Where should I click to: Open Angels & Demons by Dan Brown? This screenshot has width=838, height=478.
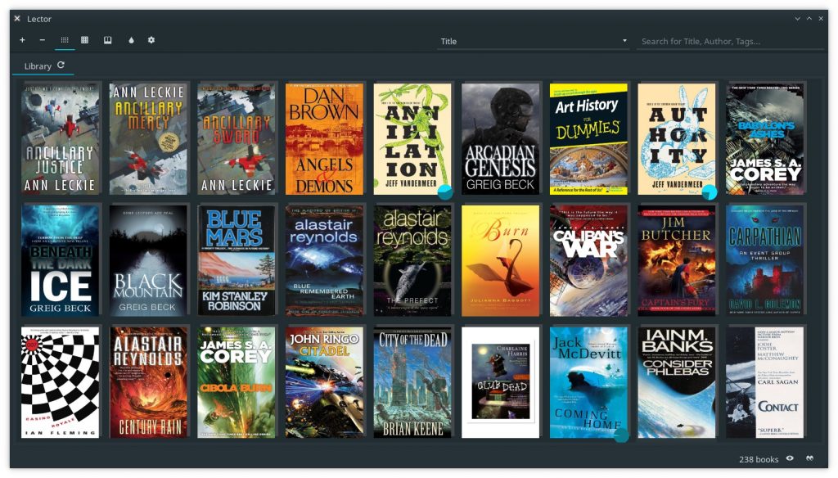pos(323,138)
